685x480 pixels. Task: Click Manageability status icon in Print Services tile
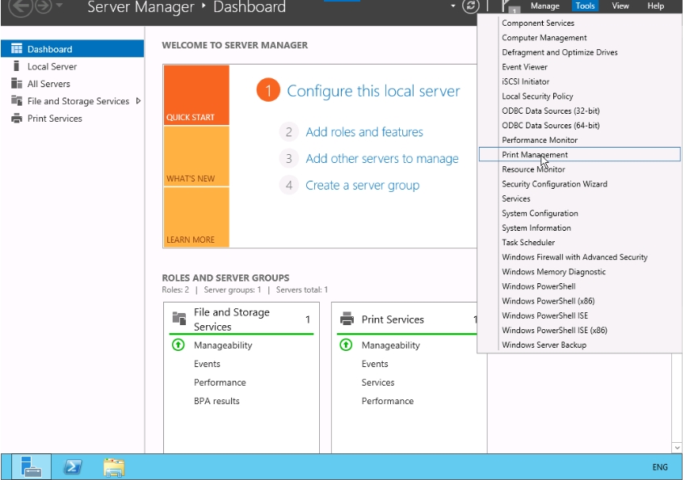point(346,344)
